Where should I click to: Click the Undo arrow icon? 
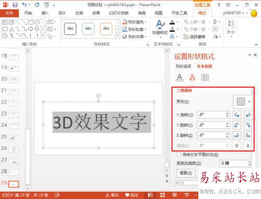tap(25, 5)
